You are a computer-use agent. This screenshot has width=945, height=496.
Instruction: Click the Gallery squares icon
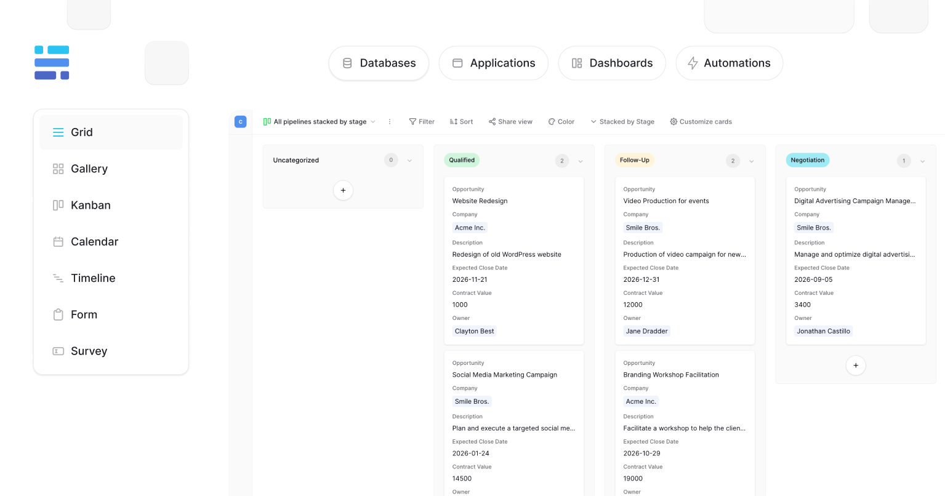(x=58, y=169)
